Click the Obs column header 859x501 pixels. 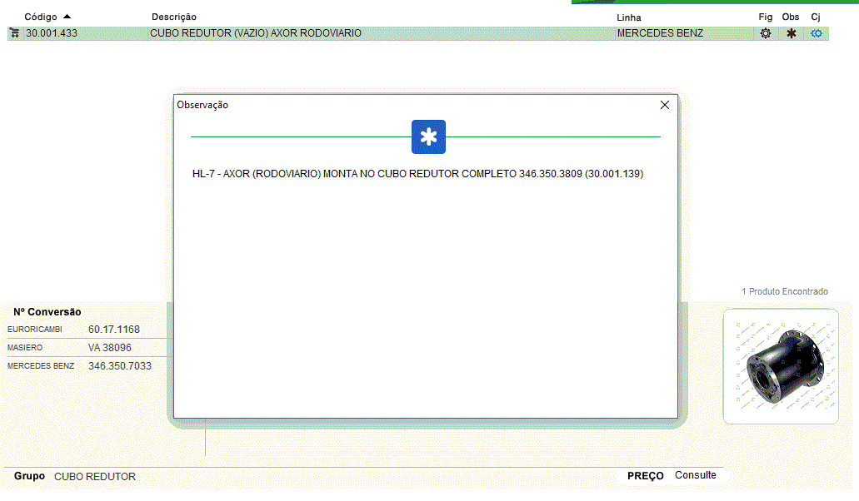[791, 17]
